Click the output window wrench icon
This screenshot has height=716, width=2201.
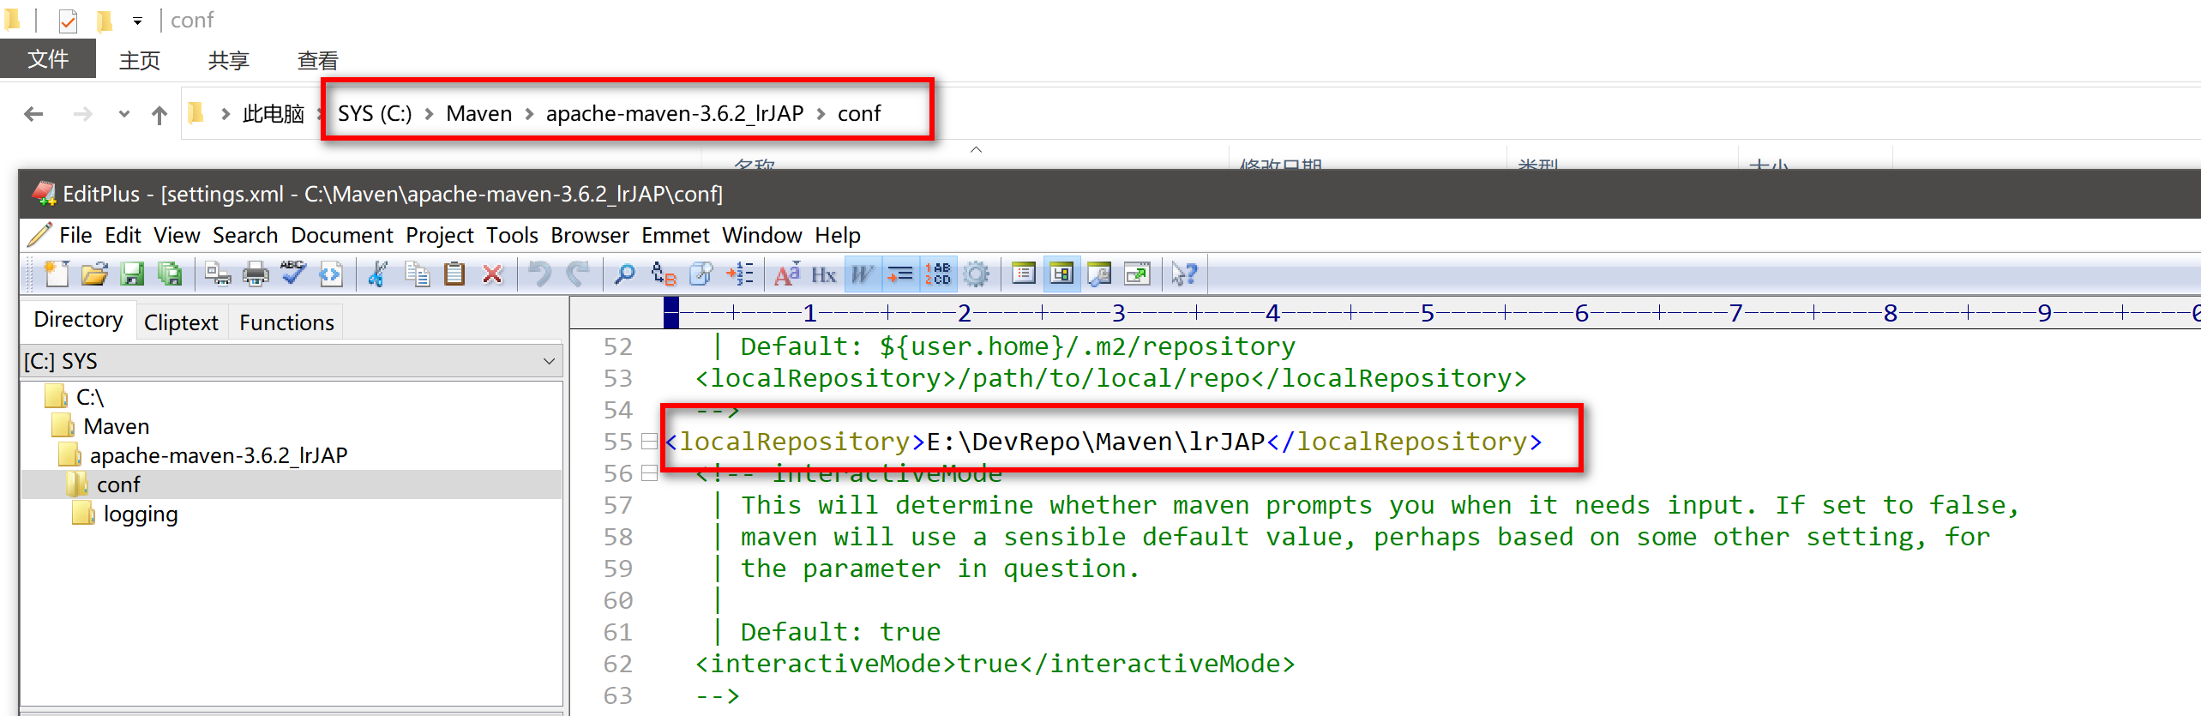(x=1099, y=274)
